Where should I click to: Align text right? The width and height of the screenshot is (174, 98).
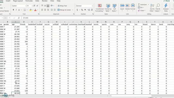48,10
